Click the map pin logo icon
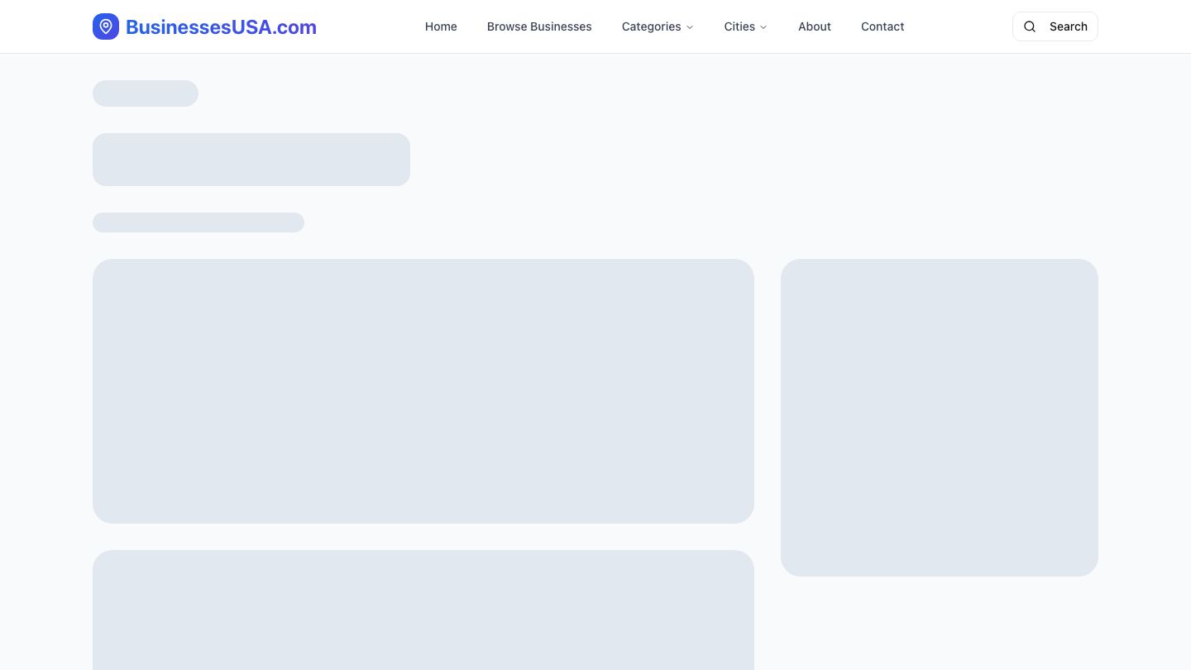1191x670 pixels. point(106,26)
